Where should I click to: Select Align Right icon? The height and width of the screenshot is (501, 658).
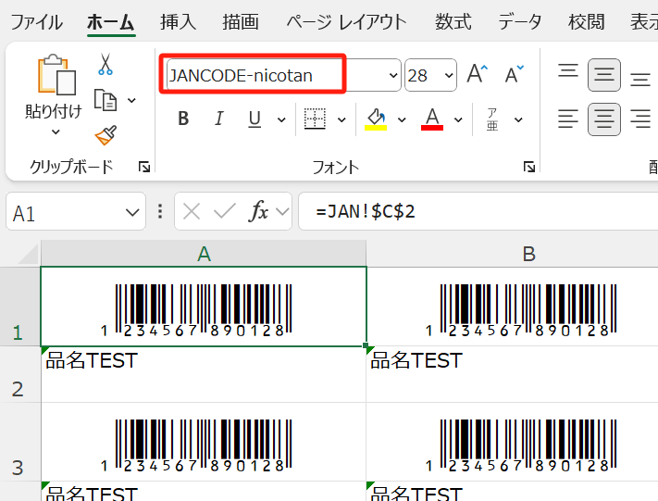click(x=640, y=119)
